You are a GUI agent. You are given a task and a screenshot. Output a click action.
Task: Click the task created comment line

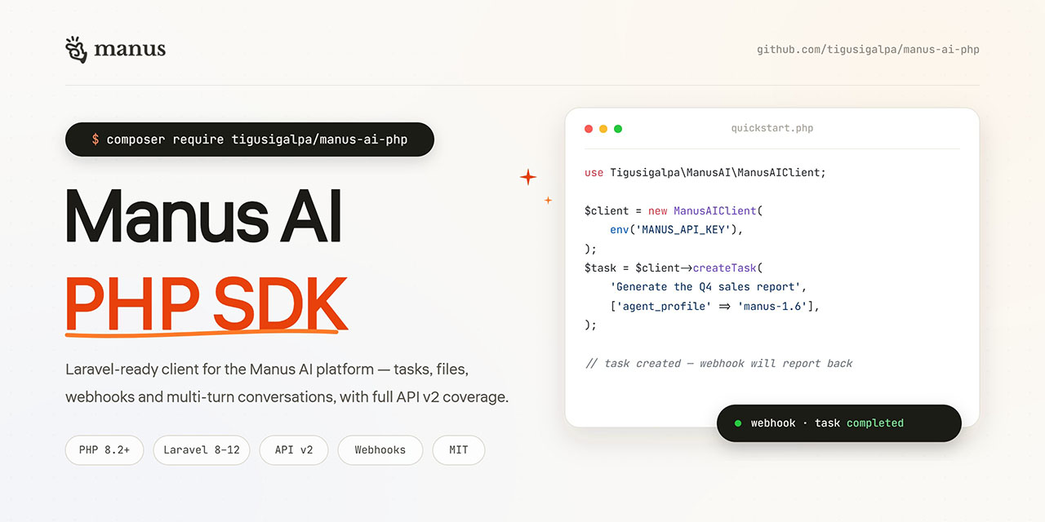[x=718, y=364]
